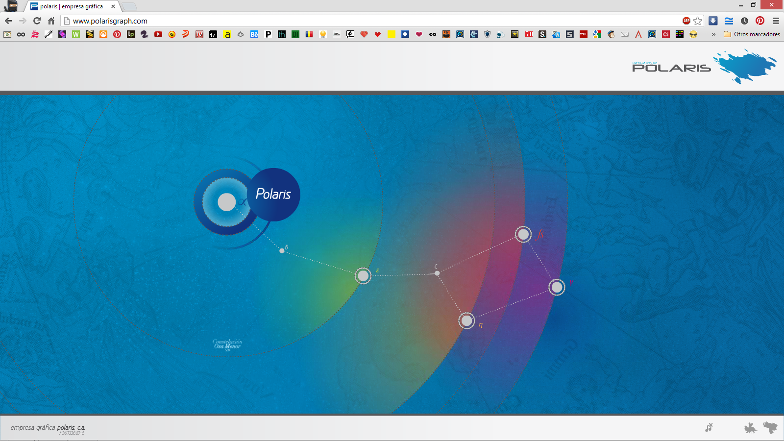Open the Romanian flag bookmark
The height and width of the screenshot is (441, 784).
(309, 34)
